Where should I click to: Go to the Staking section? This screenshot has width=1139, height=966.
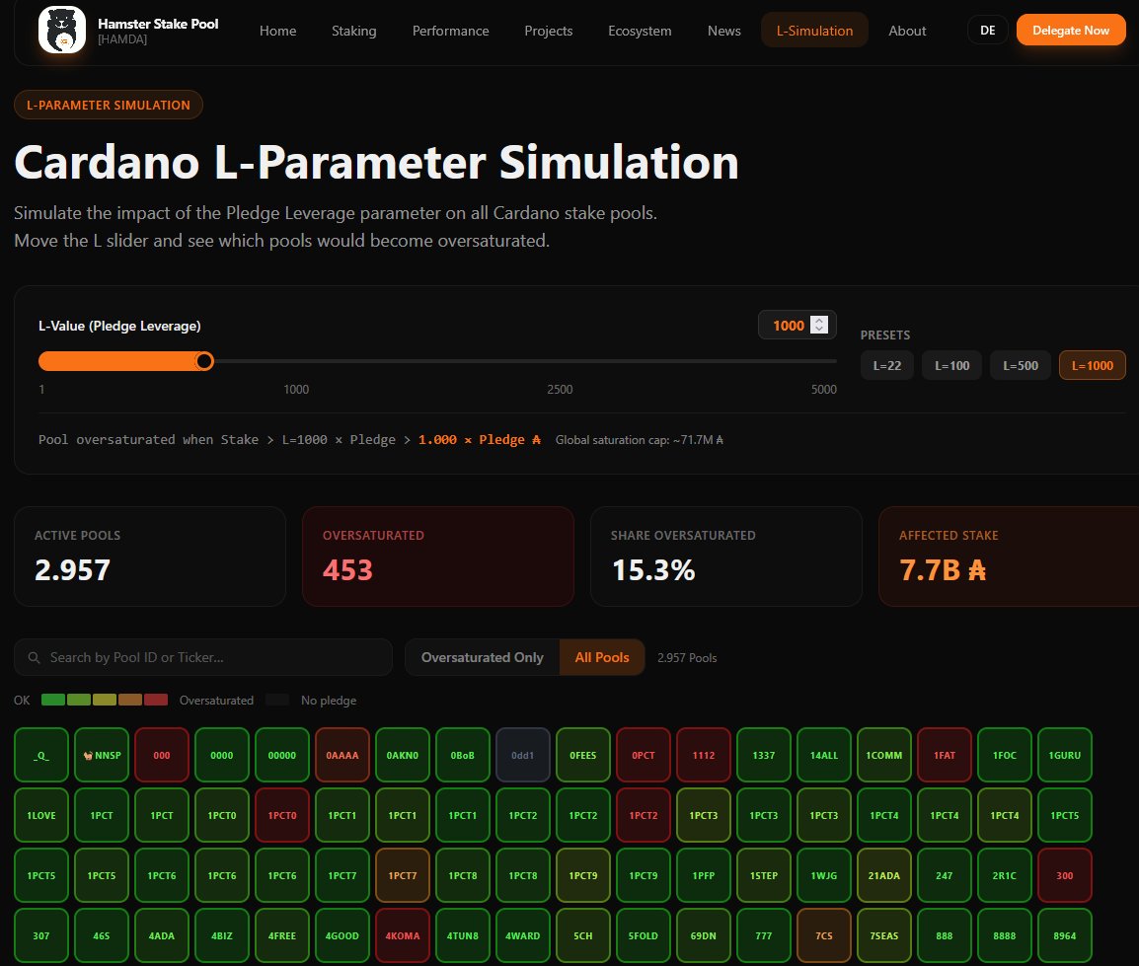(353, 31)
